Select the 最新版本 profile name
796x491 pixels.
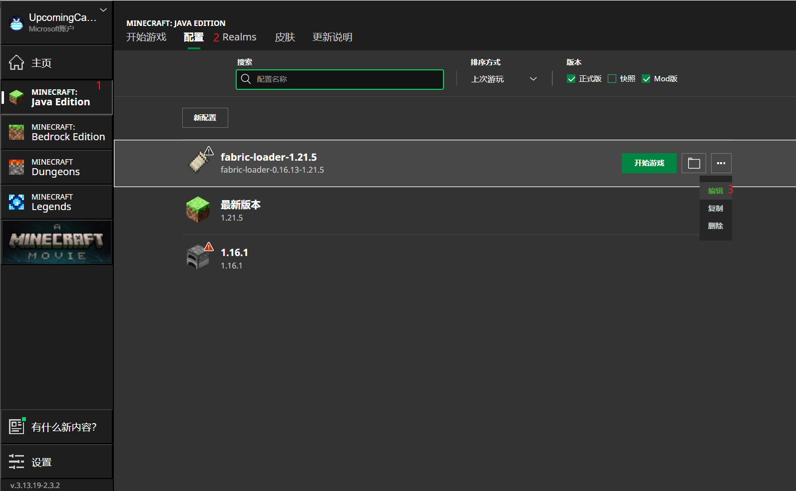tap(241, 205)
